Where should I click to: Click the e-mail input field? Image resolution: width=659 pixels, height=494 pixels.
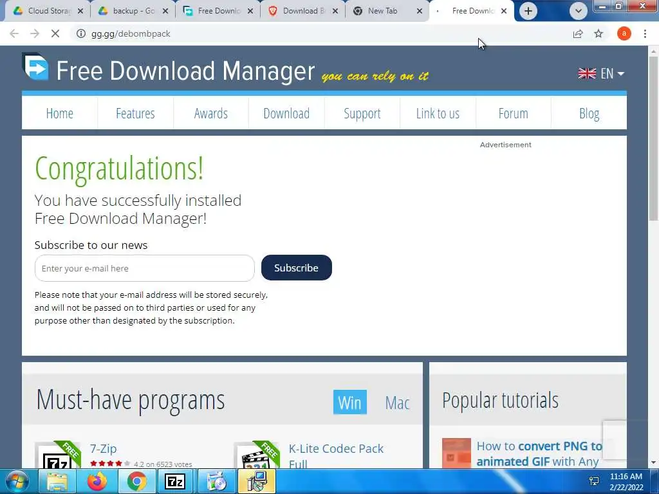tap(145, 268)
